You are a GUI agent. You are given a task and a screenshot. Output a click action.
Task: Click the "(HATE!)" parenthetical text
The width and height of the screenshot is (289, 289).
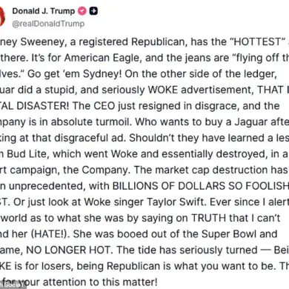coord(50,234)
